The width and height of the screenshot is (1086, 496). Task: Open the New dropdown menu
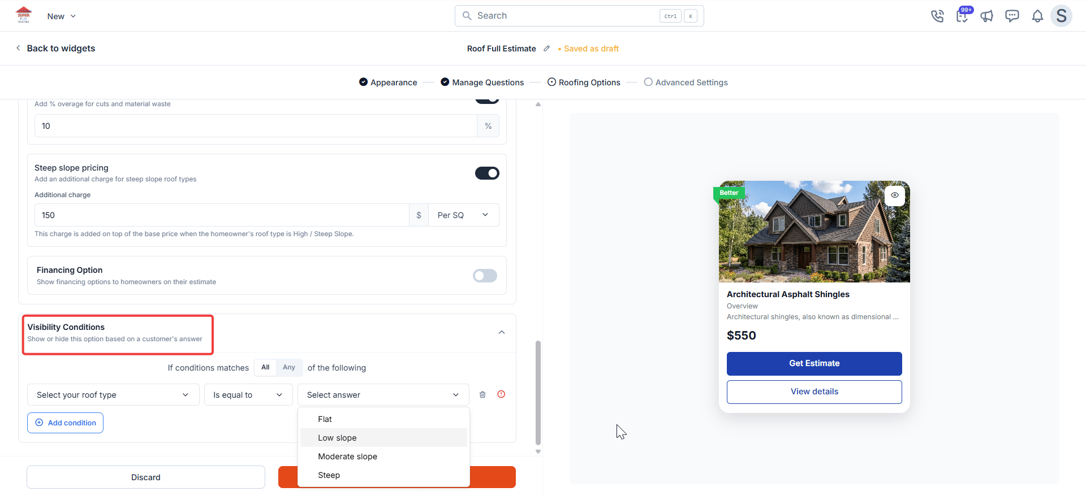click(x=61, y=16)
